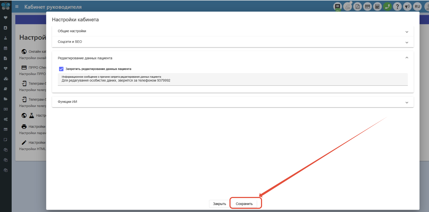429x212 pixels.
Task: Click the heart icon in the sidebar
Action: tap(6, 18)
